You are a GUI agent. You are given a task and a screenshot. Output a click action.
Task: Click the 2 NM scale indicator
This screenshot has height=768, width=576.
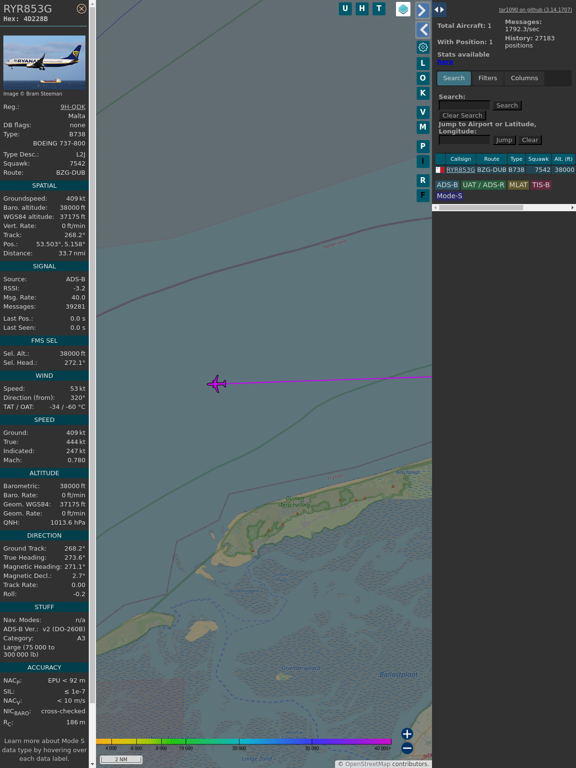click(x=121, y=759)
